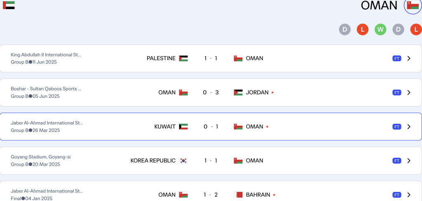Click the Kuwait flag icon
422x201 pixels.
coord(183,127)
